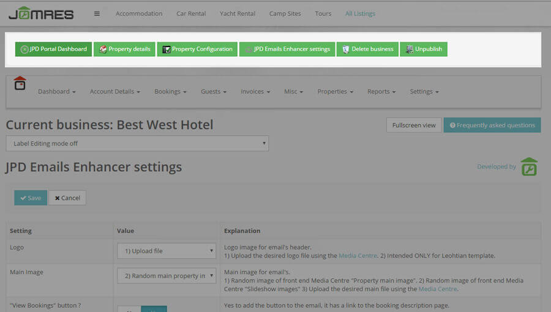Click the red house property icon
This screenshot has width=551, height=312.
coord(20,83)
